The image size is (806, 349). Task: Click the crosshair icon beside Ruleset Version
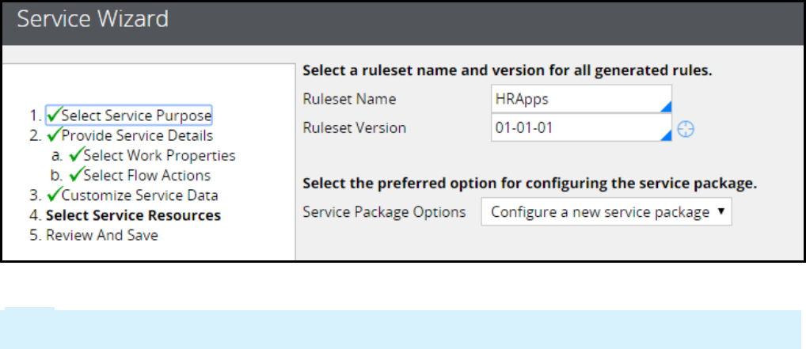pos(686,129)
